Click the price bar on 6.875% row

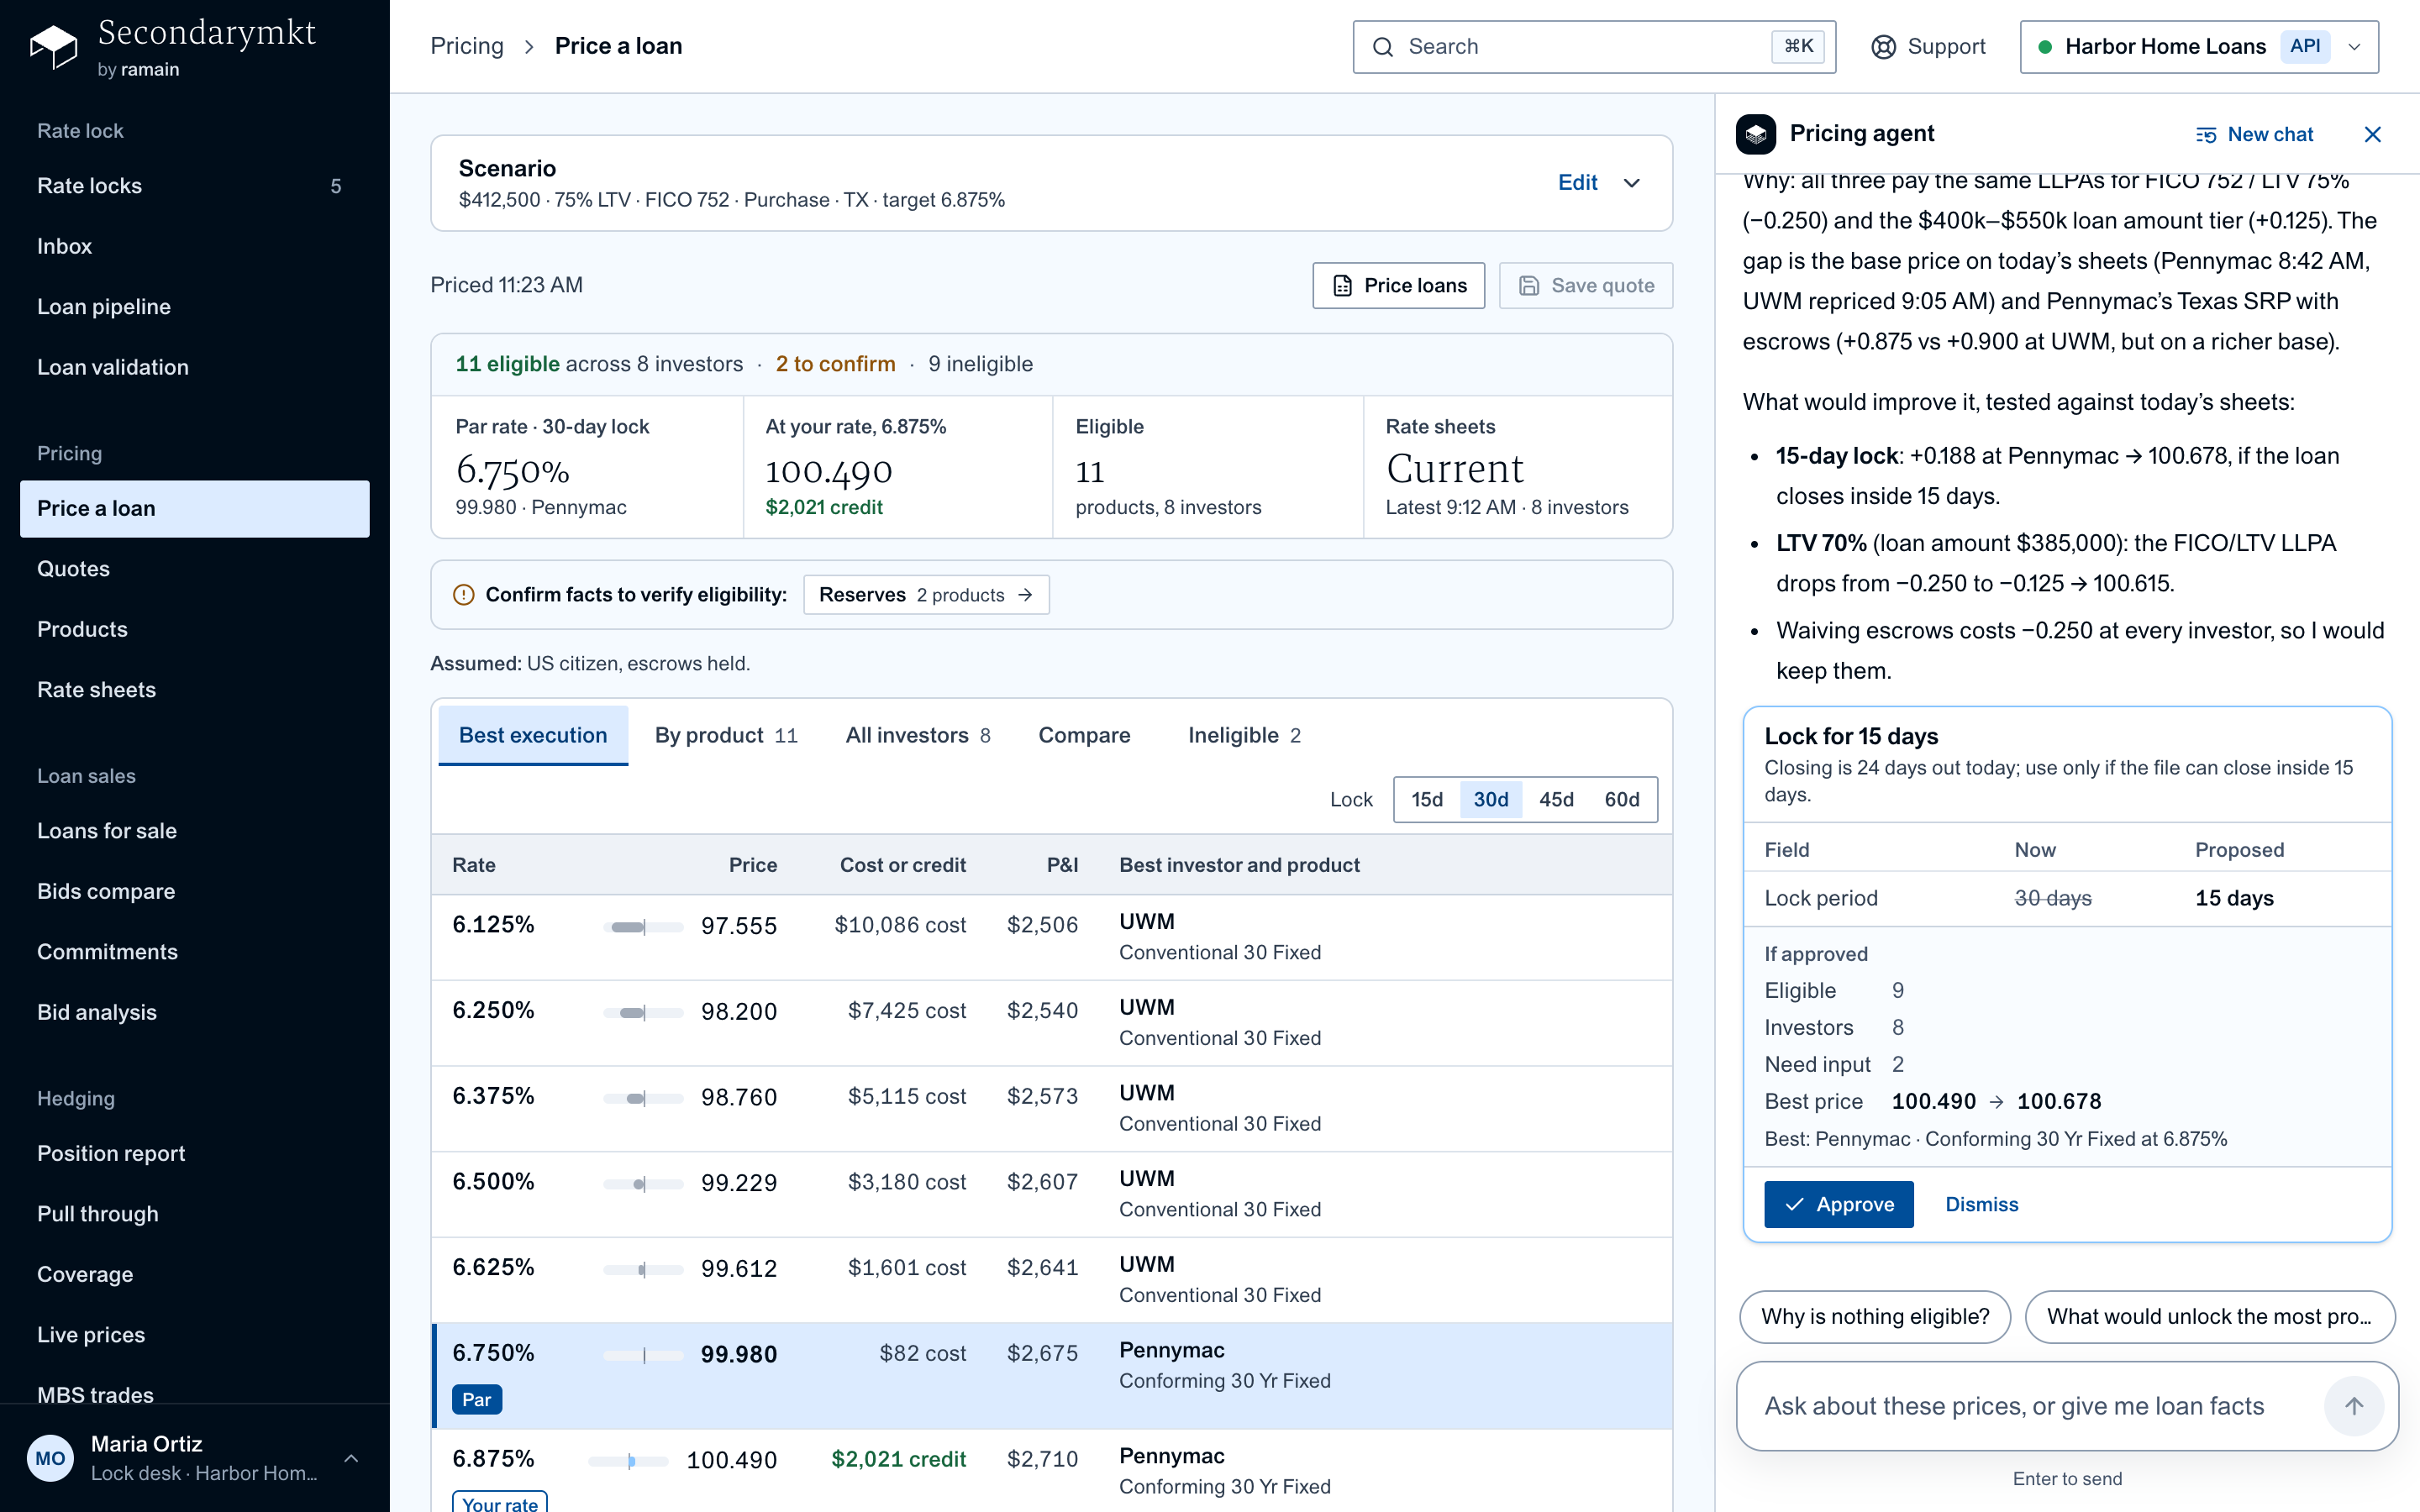pyautogui.click(x=629, y=1461)
